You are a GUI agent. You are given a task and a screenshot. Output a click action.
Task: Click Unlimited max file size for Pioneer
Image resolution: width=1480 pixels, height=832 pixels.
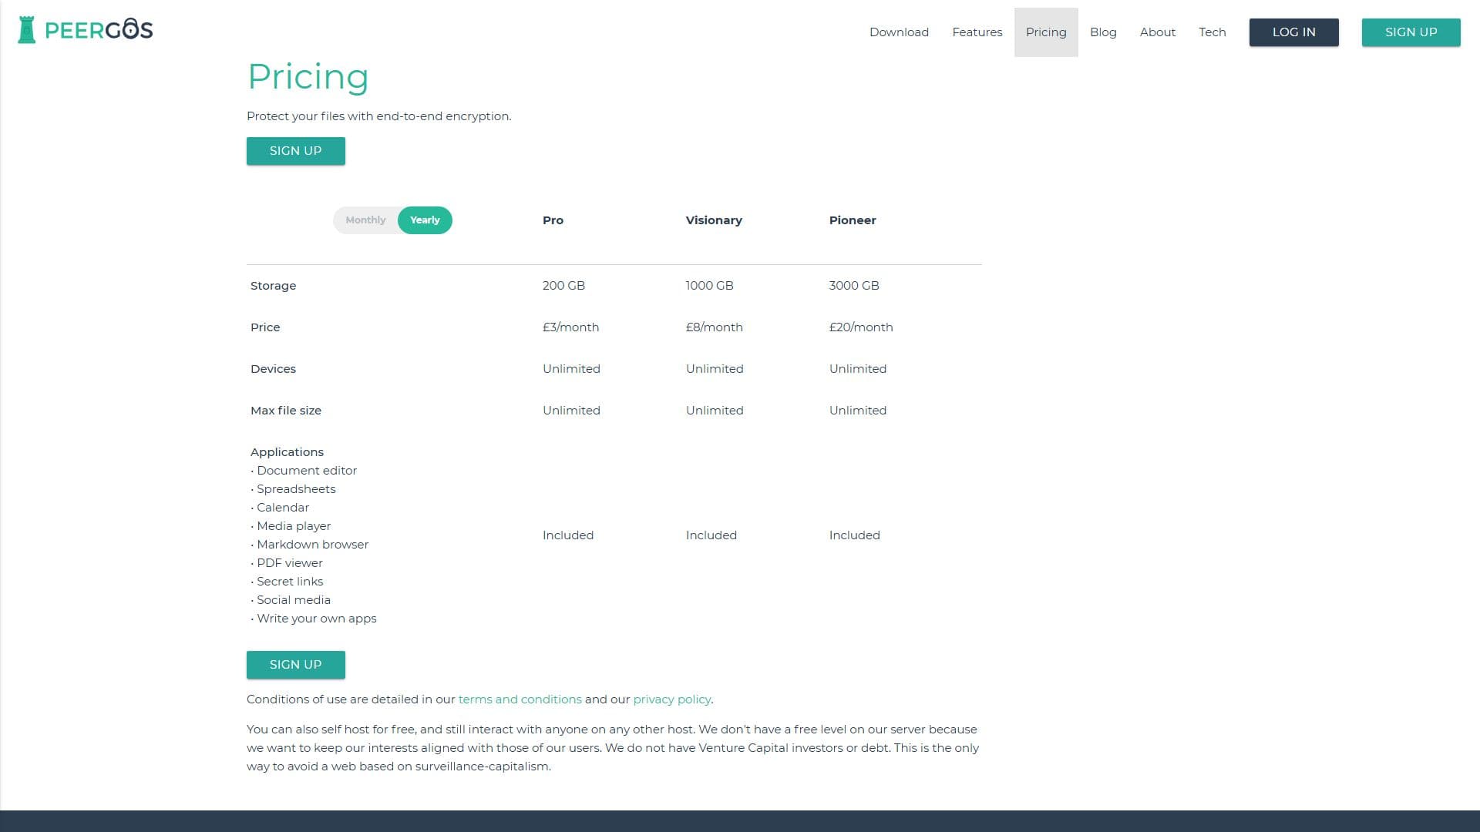click(858, 411)
